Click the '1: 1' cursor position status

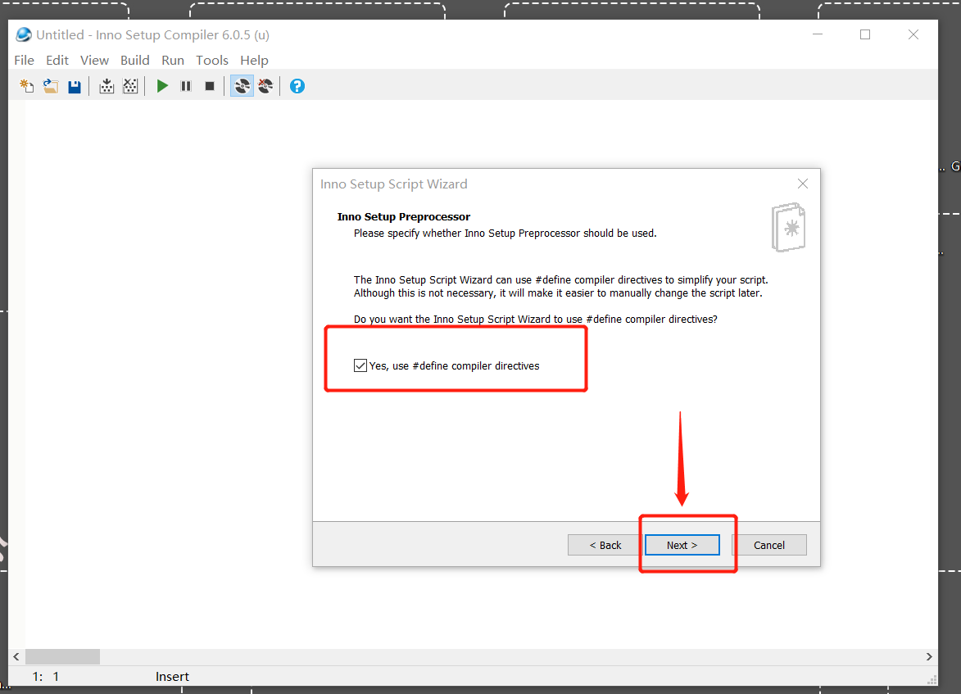46,676
